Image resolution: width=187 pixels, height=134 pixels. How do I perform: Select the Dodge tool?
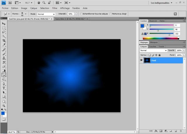click(4, 79)
